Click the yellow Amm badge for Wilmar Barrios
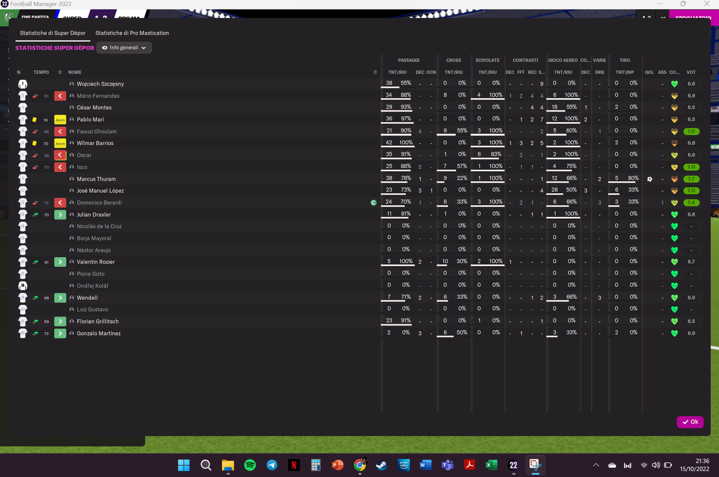719x477 pixels. (60, 143)
